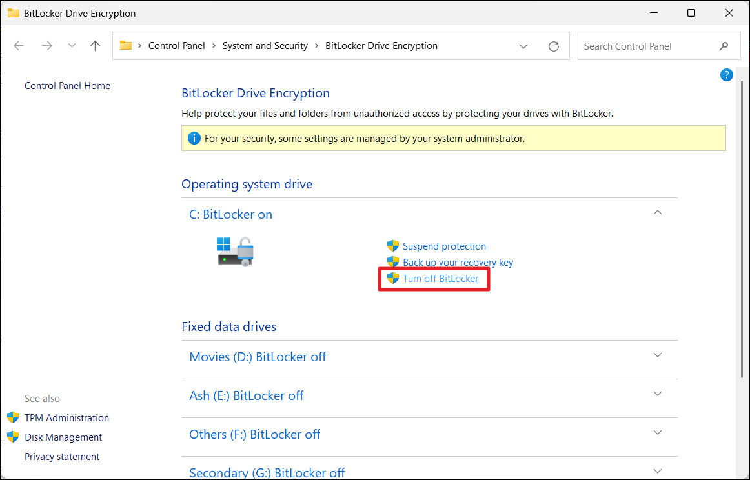
Task: Click shield icon beside Suspend protection
Action: pos(393,246)
